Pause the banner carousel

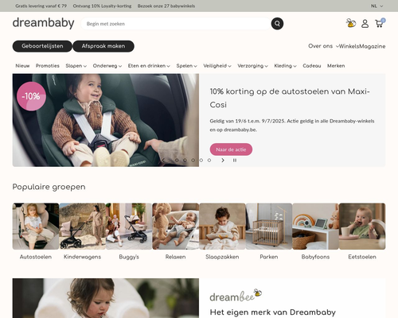coord(235,160)
